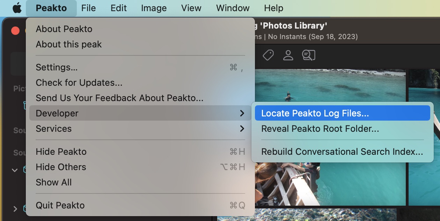Open Settings... from the Peakto menu

(140, 67)
